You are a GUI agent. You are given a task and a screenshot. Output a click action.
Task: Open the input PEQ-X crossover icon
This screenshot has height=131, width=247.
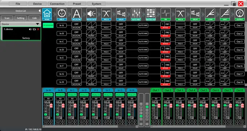pyautogui.click(x=106, y=14)
